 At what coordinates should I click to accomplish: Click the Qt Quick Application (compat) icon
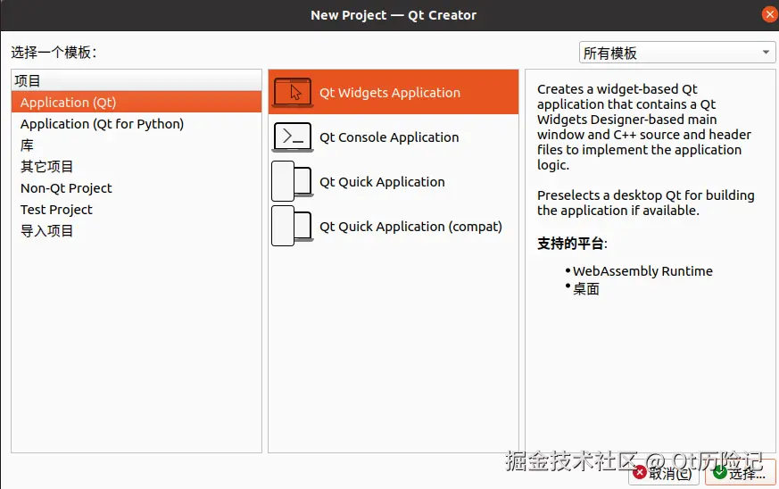[293, 226]
